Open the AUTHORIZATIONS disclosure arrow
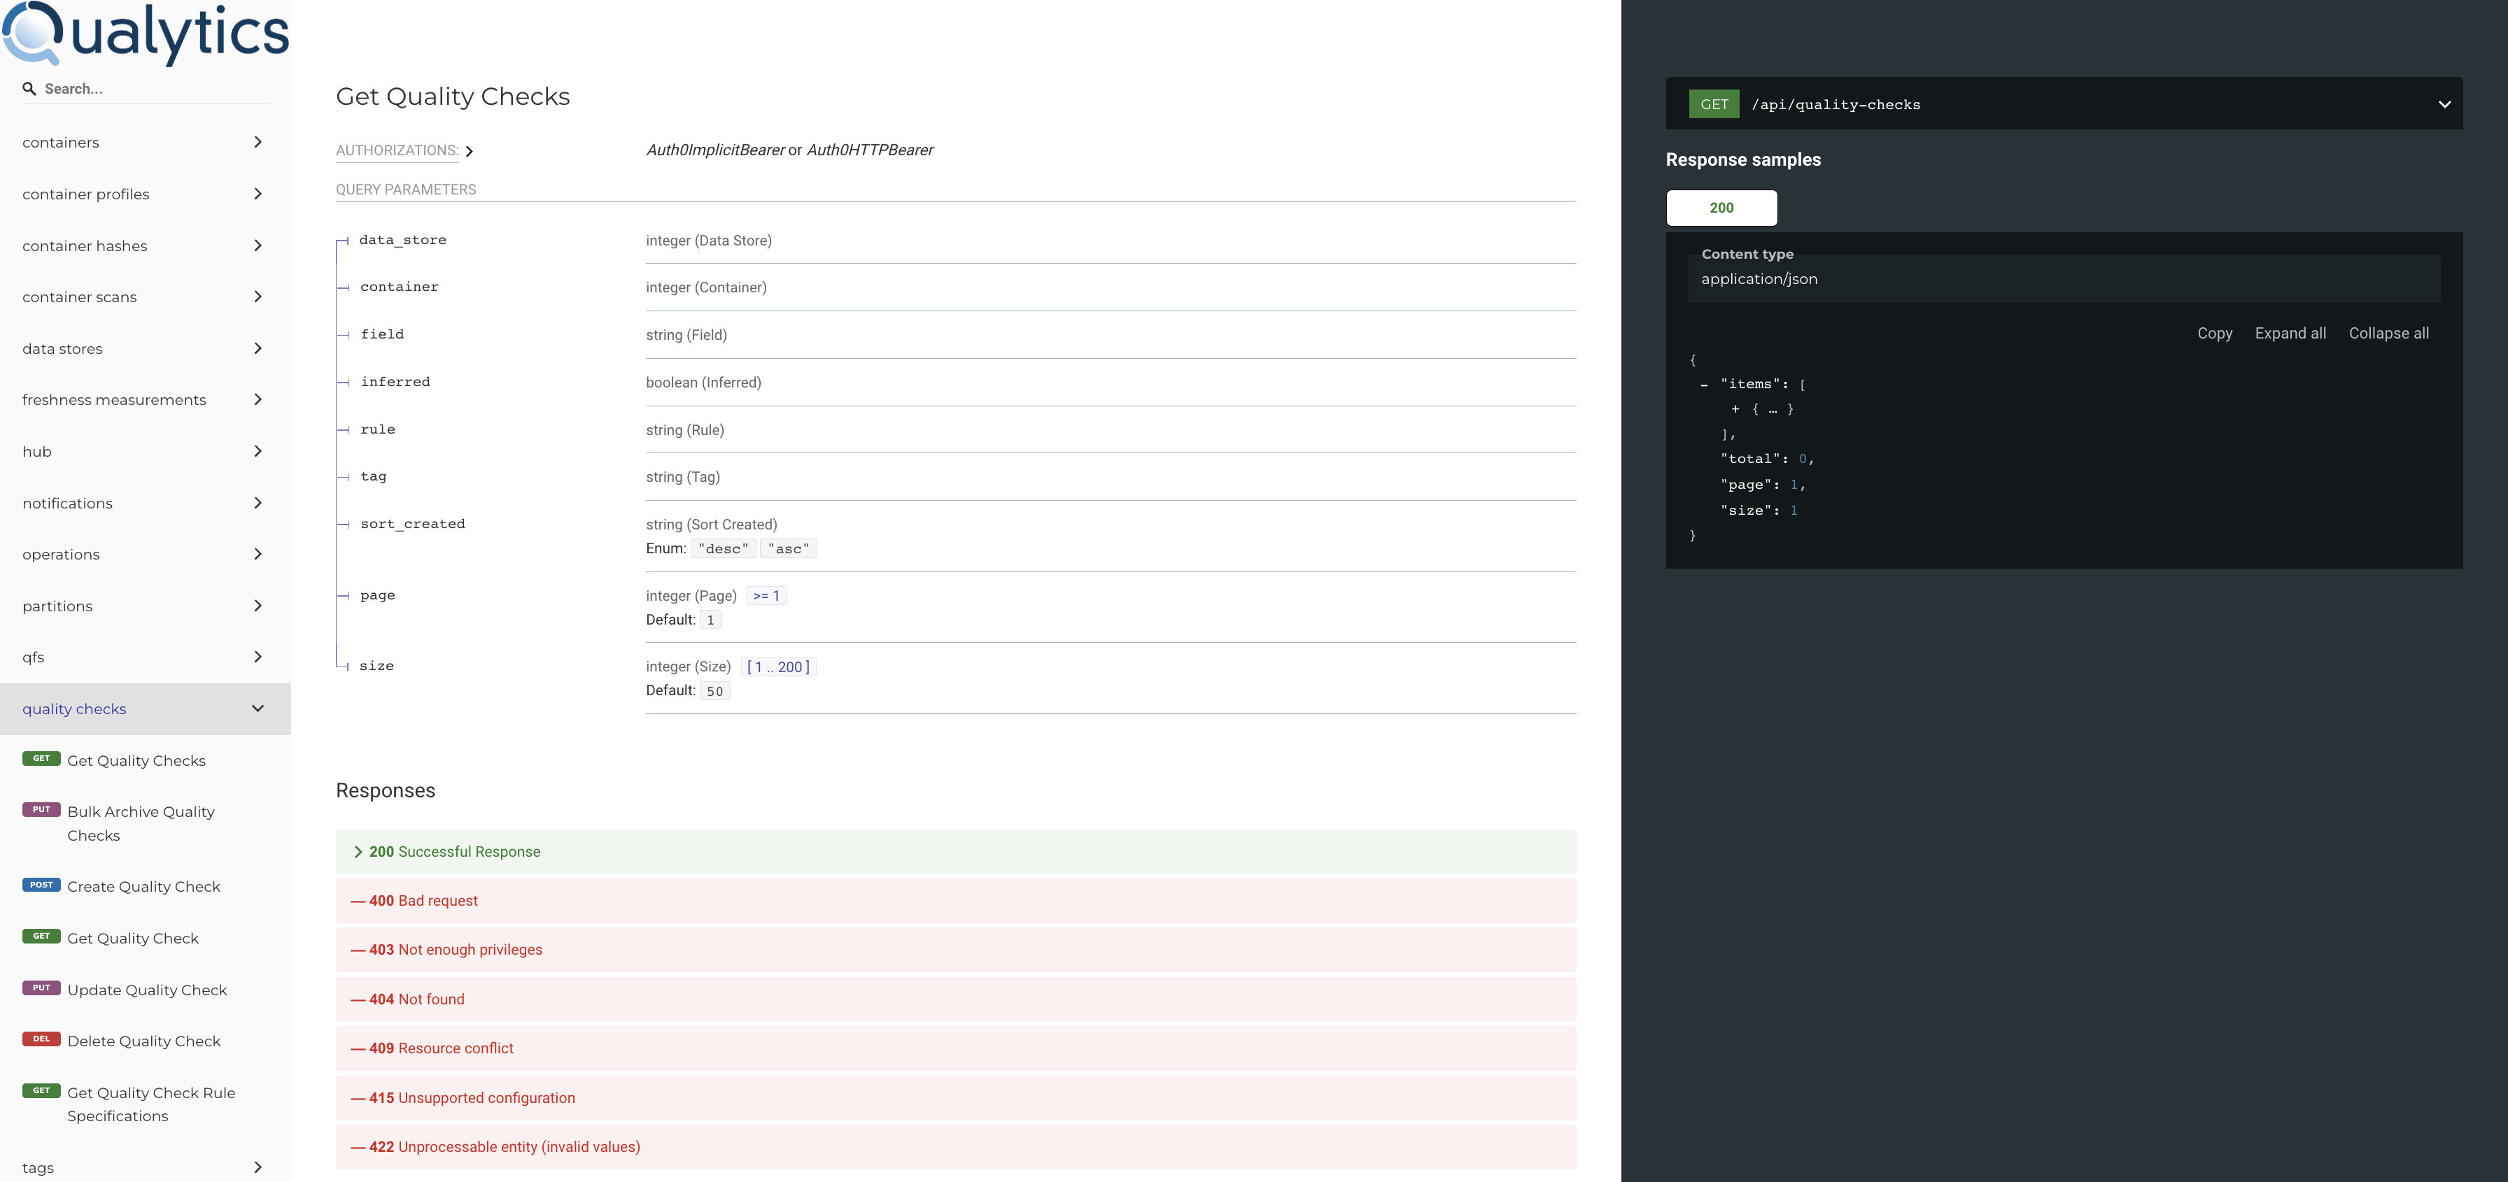This screenshot has width=2508, height=1182. click(470, 151)
